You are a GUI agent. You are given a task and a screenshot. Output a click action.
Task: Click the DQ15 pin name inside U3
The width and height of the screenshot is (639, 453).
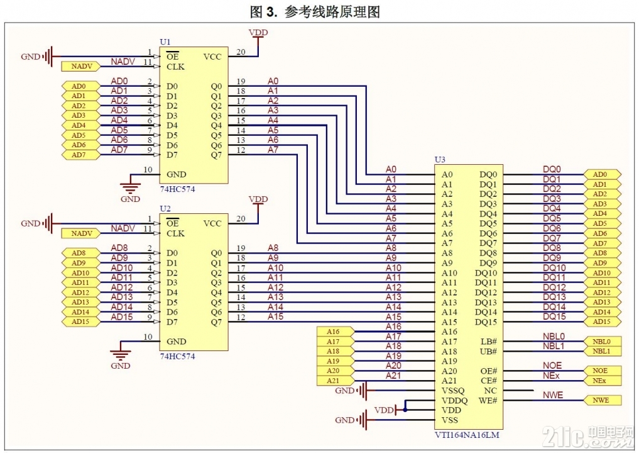coord(486,322)
